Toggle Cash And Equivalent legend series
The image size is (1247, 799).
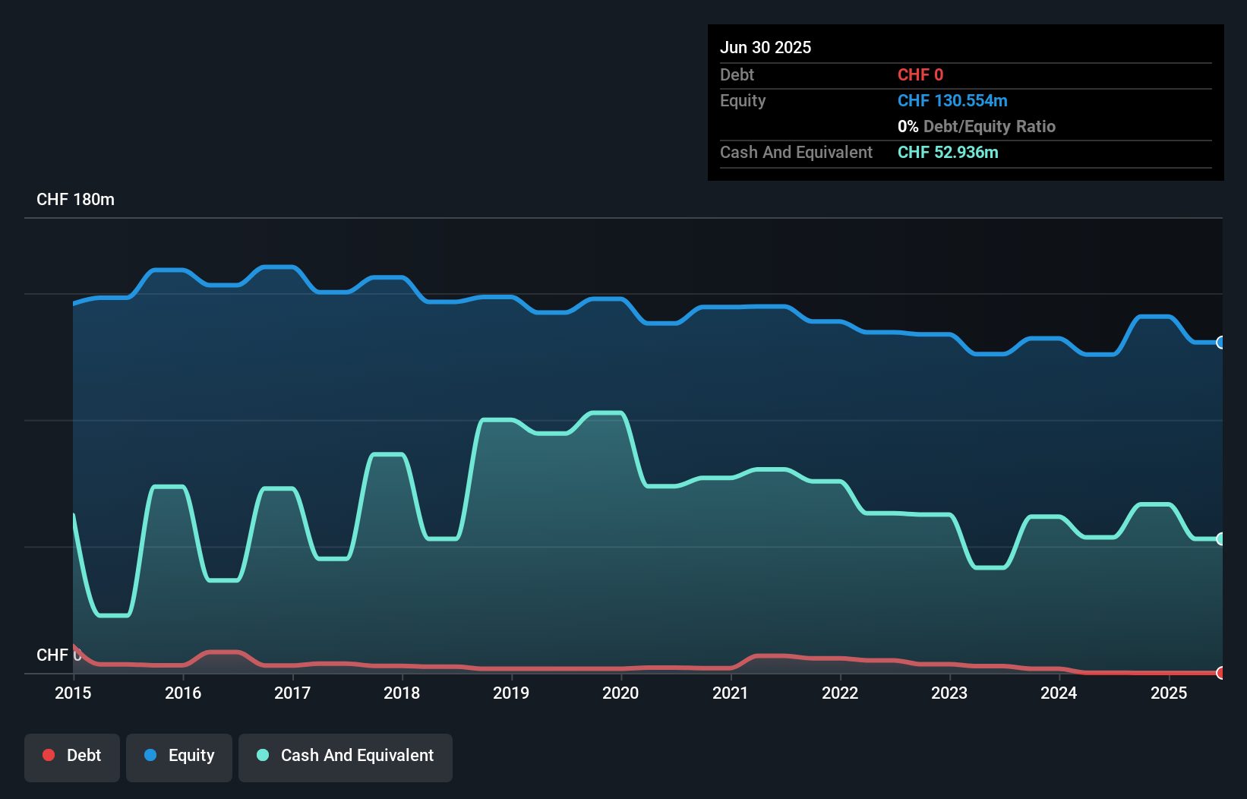coord(346,756)
